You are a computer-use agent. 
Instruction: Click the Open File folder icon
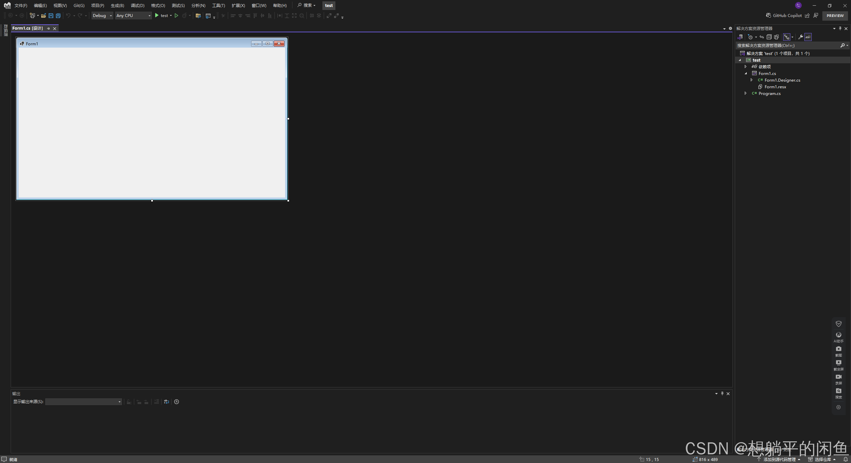43,16
